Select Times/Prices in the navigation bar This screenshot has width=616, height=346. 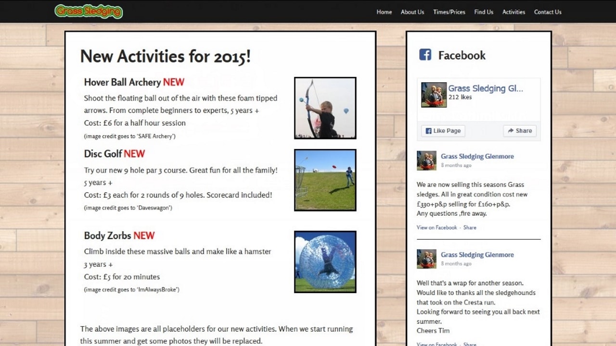click(x=449, y=12)
